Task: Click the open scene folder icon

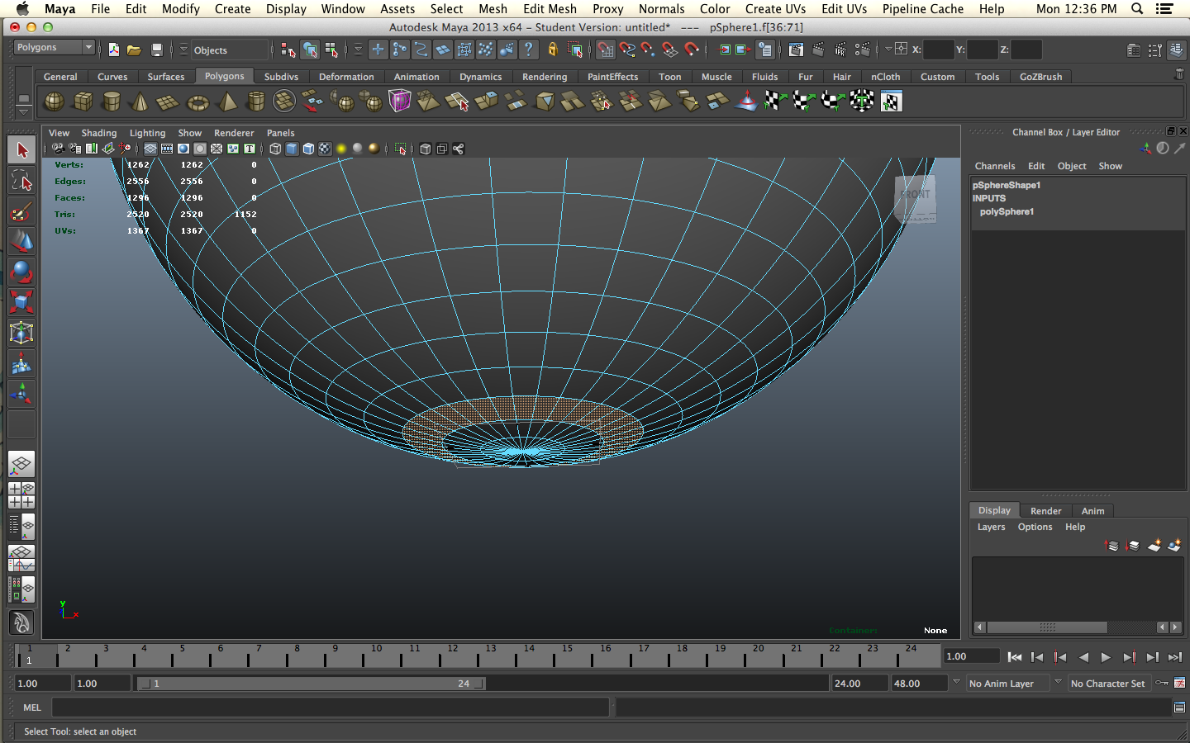Action: 134,50
